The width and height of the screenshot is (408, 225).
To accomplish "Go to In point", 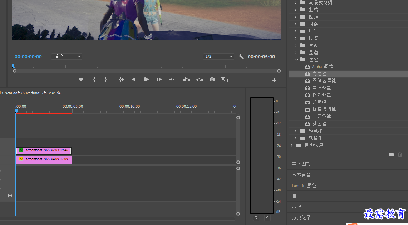I will click(x=122, y=80).
